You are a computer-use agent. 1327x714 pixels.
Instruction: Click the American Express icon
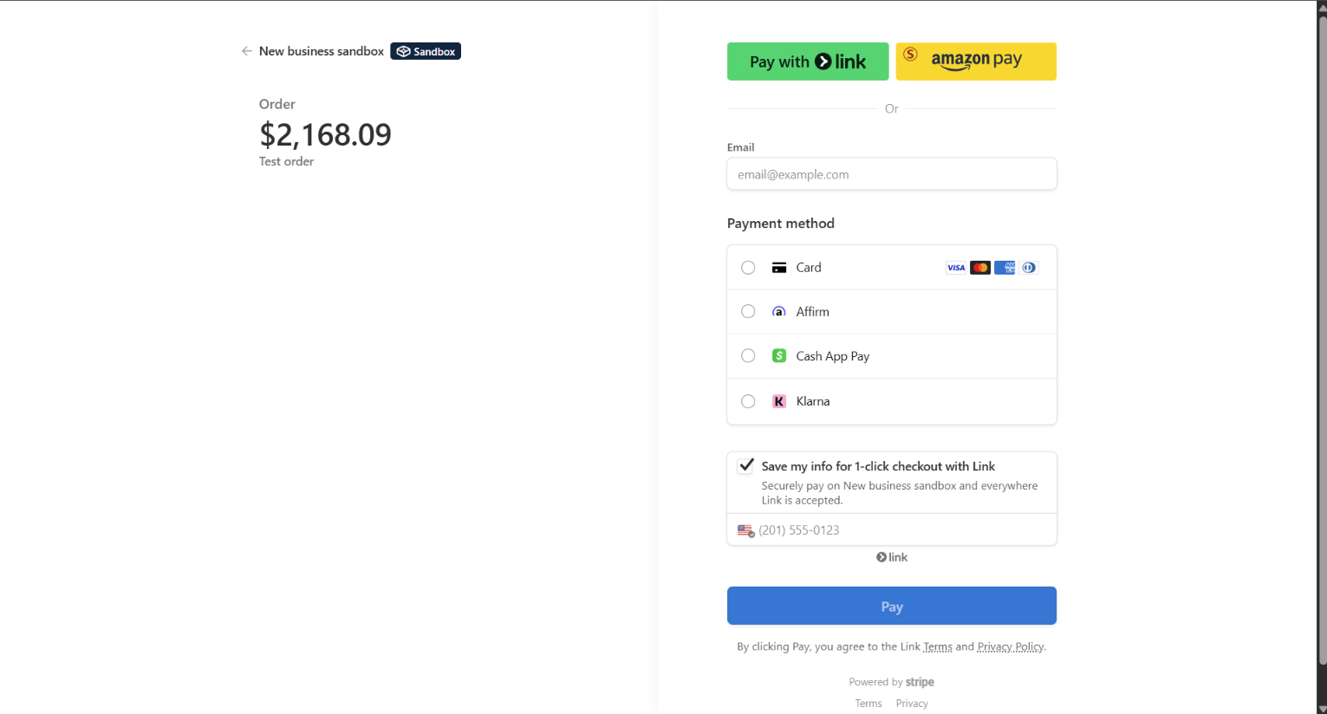[1005, 267]
